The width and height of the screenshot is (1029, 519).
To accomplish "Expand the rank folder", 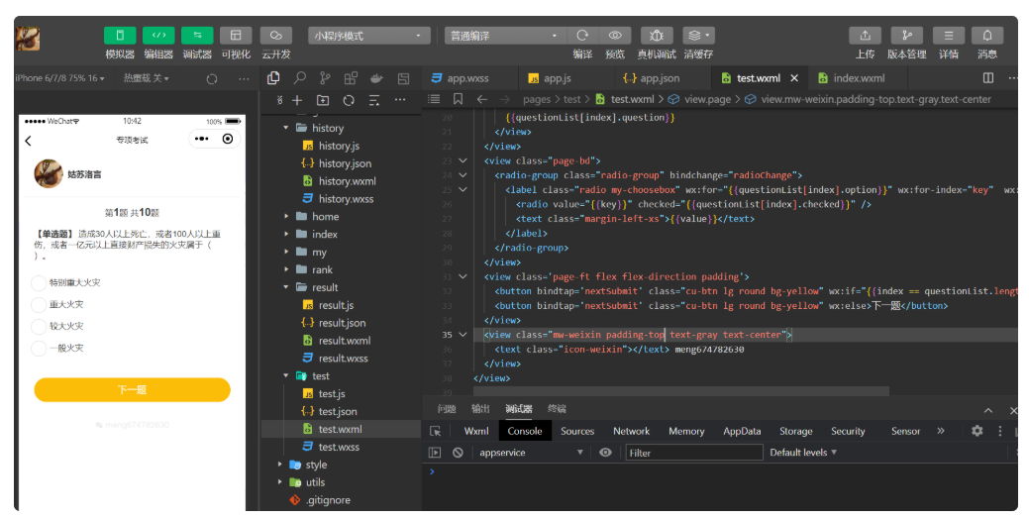I will pos(285,269).
